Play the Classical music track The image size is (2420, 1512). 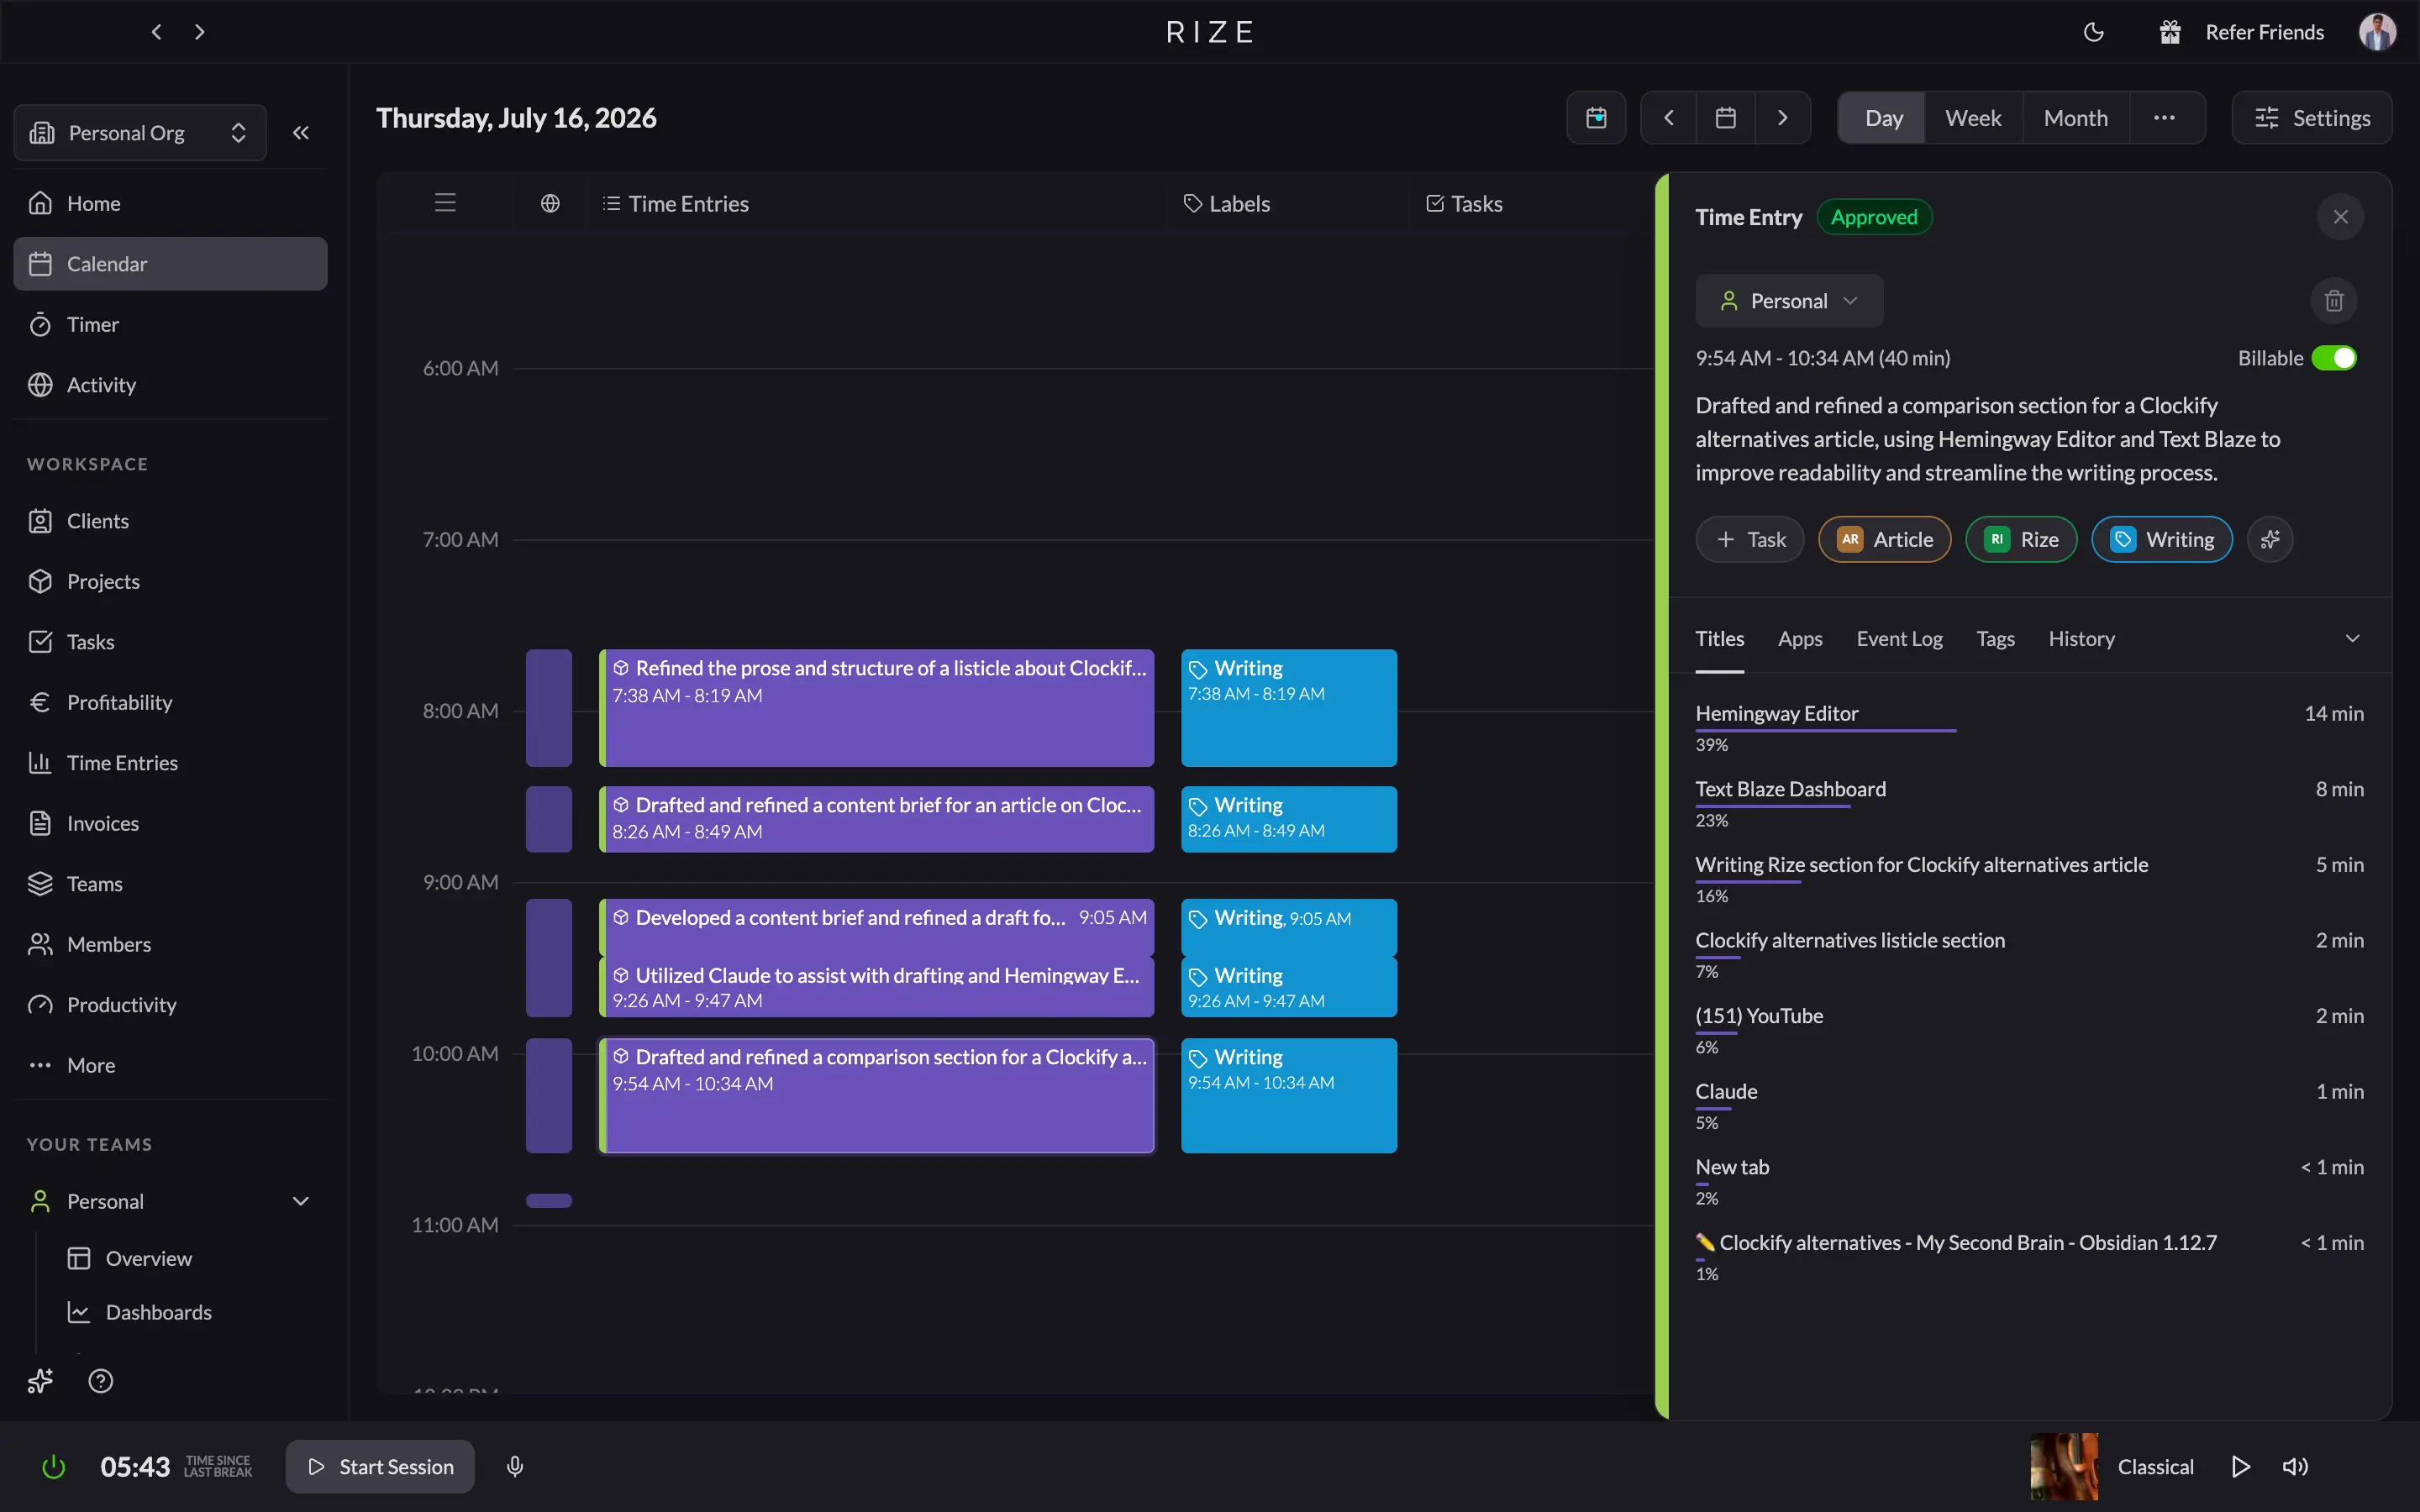point(2241,1467)
